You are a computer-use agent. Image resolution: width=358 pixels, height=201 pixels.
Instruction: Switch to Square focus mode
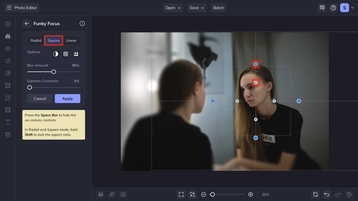pos(53,41)
